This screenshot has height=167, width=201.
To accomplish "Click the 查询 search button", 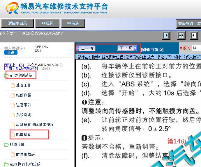I will pos(11,52).
